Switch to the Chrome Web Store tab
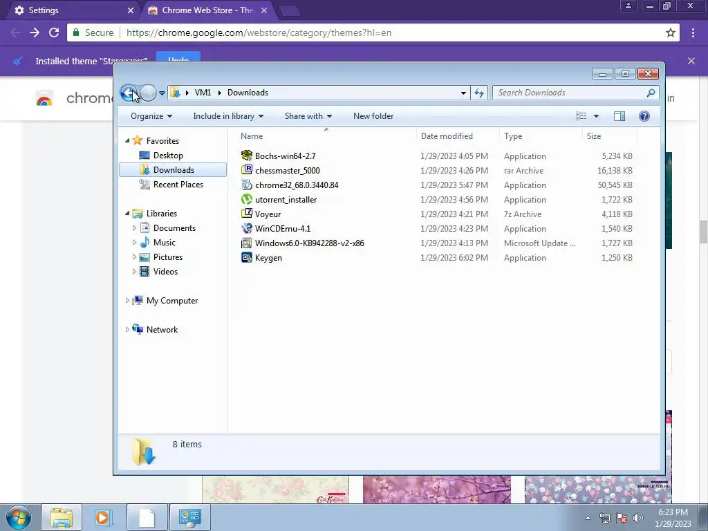Viewport: 708px width, 531px height. point(207,10)
